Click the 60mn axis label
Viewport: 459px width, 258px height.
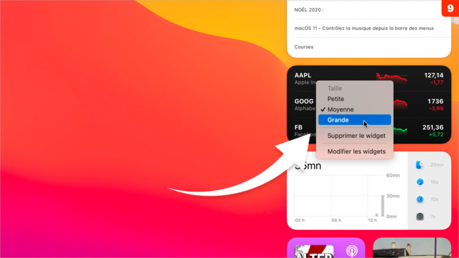tap(393, 175)
